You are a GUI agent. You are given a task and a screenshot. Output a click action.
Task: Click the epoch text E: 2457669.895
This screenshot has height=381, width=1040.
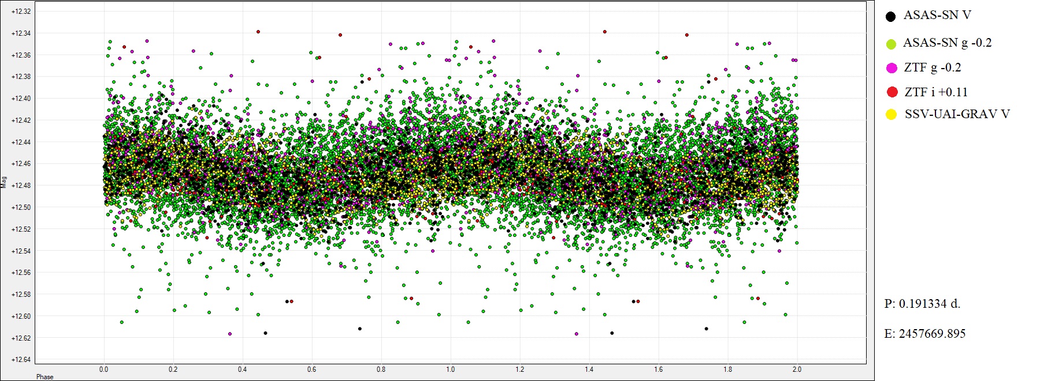pyautogui.click(x=925, y=334)
